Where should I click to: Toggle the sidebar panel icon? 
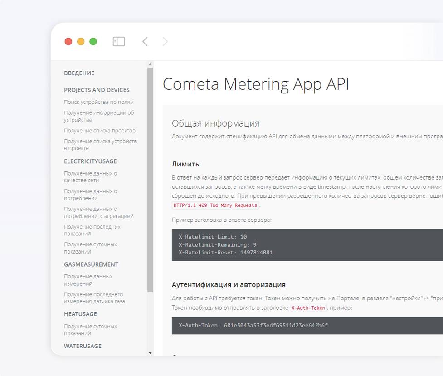[x=119, y=42]
